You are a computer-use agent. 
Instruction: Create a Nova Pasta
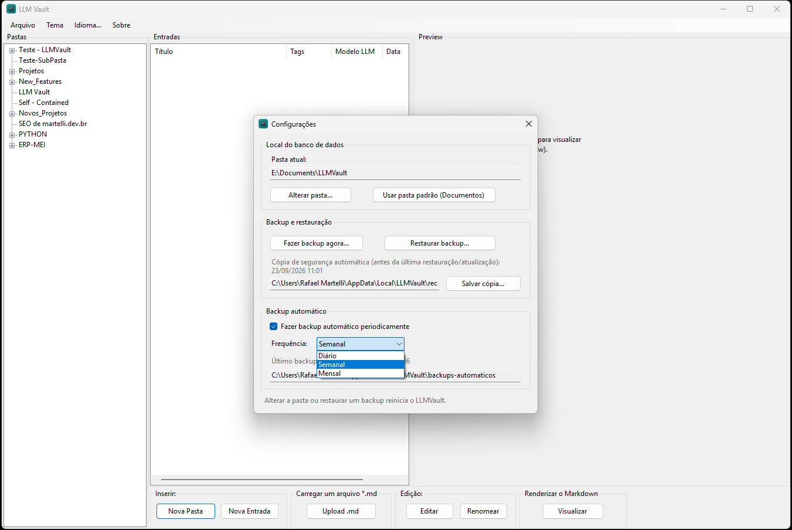(x=186, y=511)
